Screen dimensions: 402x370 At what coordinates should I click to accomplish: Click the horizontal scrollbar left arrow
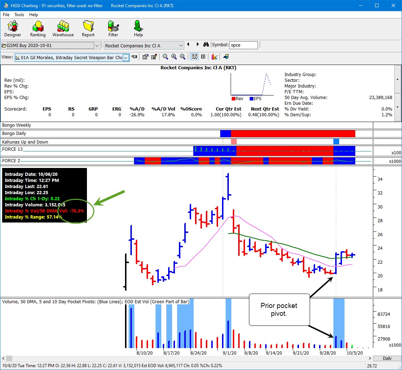point(3,358)
